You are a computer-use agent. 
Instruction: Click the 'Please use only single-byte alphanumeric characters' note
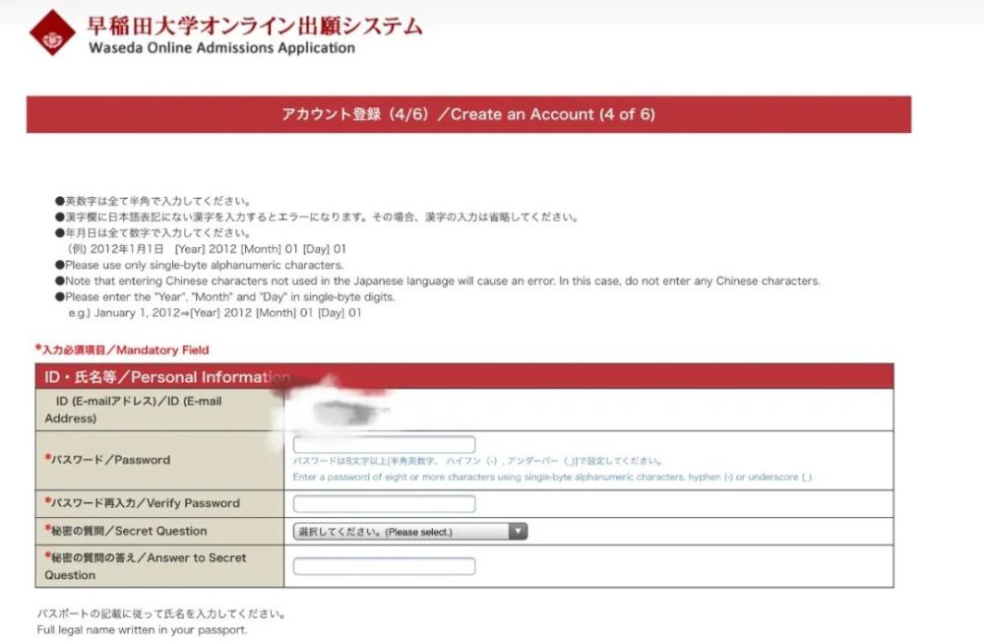[200, 265]
